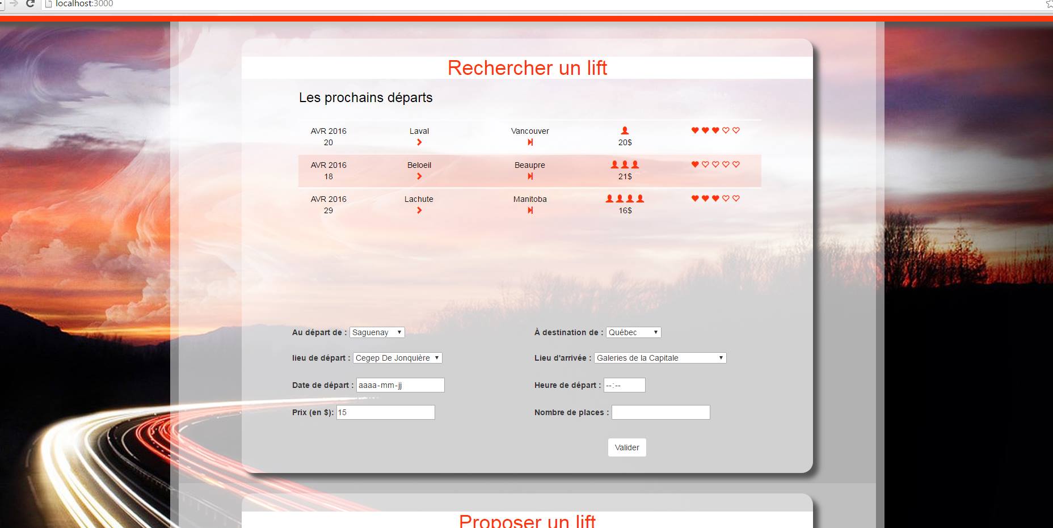
Task: Click the Proposer un lift heading
Action: pyautogui.click(x=527, y=521)
